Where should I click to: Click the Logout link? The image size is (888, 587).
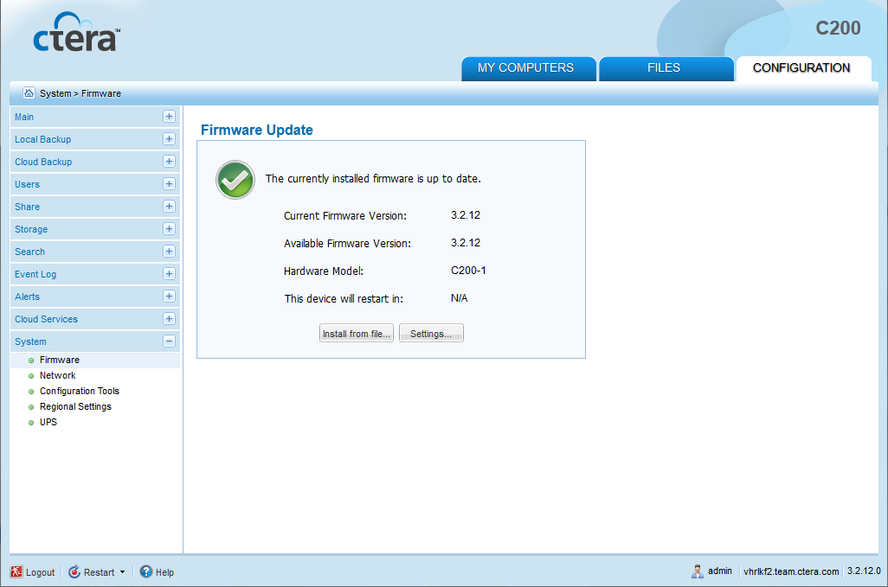[40, 572]
